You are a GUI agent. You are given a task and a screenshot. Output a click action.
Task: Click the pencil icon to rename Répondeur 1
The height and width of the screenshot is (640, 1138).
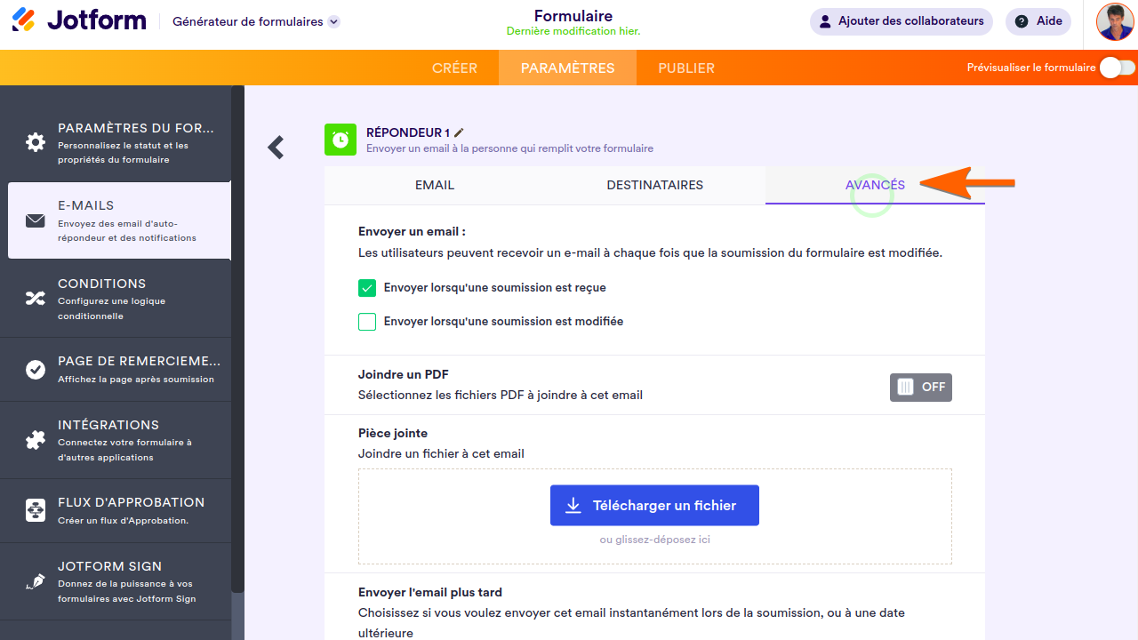(x=460, y=132)
